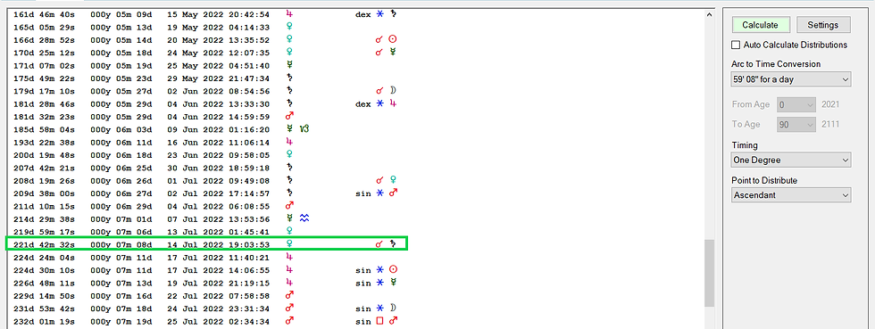Screen dimensions: 875x329
Task: Click Mars glyph in 04 Jun 14:59:59 row
Action: [x=289, y=116]
